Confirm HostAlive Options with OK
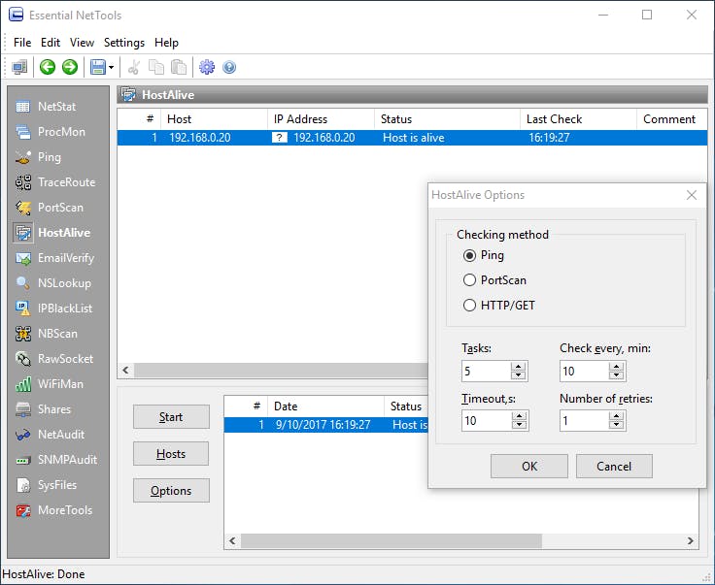This screenshot has height=585, width=715. [x=529, y=467]
